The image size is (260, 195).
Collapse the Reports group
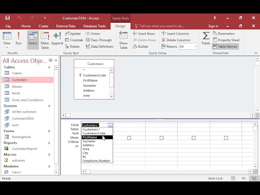click(49, 143)
